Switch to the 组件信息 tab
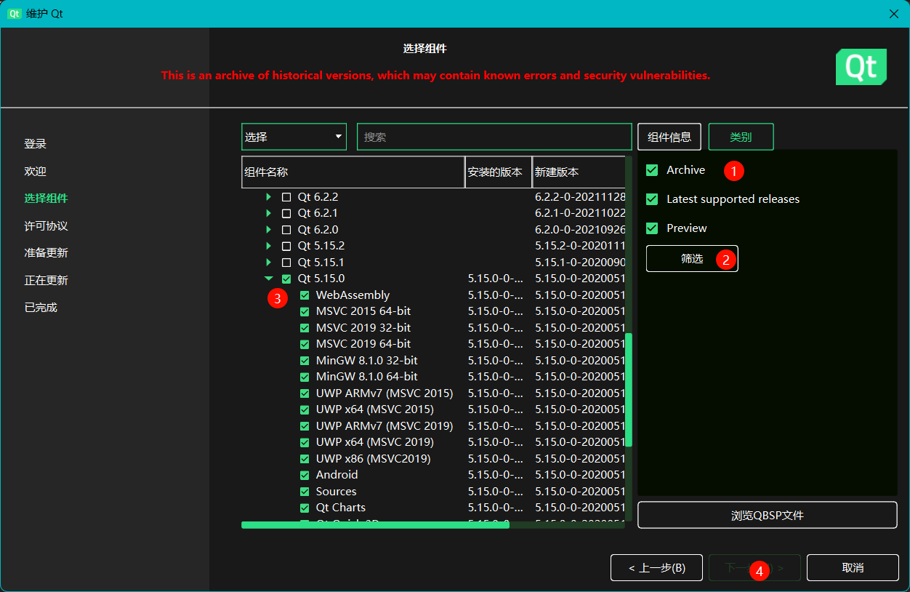This screenshot has width=910, height=592. click(669, 137)
